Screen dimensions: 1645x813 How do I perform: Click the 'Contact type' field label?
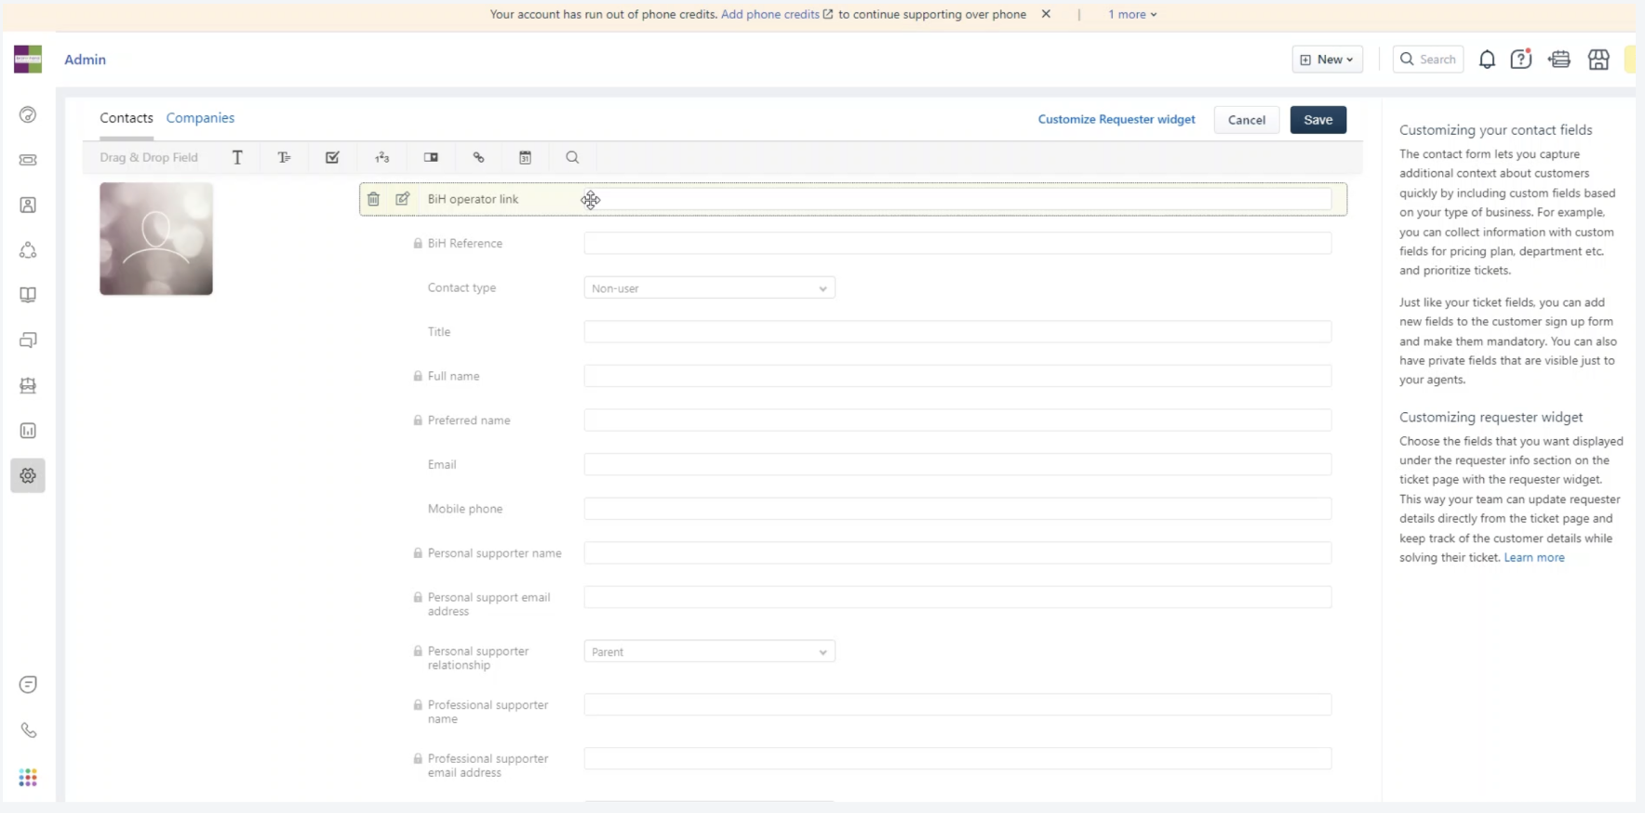point(461,288)
